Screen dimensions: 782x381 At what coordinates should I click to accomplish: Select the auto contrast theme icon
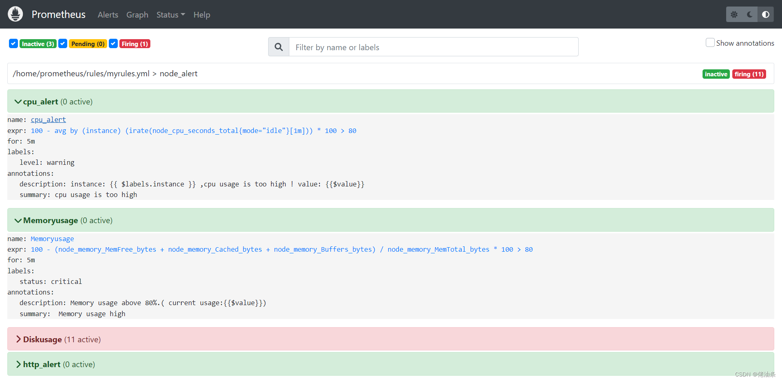[766, 14]
